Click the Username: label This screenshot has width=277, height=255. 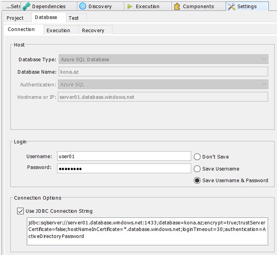pos(39,156)
